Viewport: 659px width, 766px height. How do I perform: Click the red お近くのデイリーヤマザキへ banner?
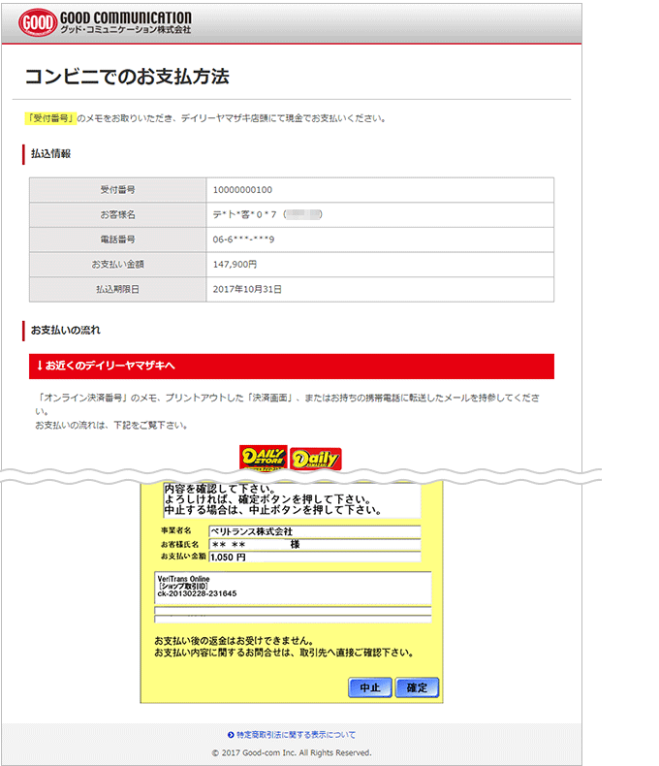292,366
